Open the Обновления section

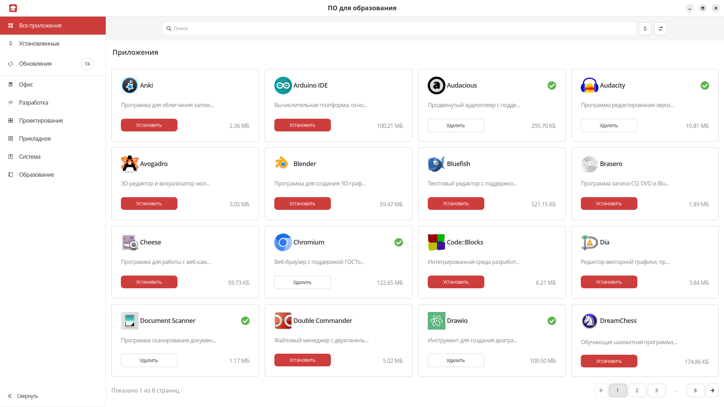point(53,64)
